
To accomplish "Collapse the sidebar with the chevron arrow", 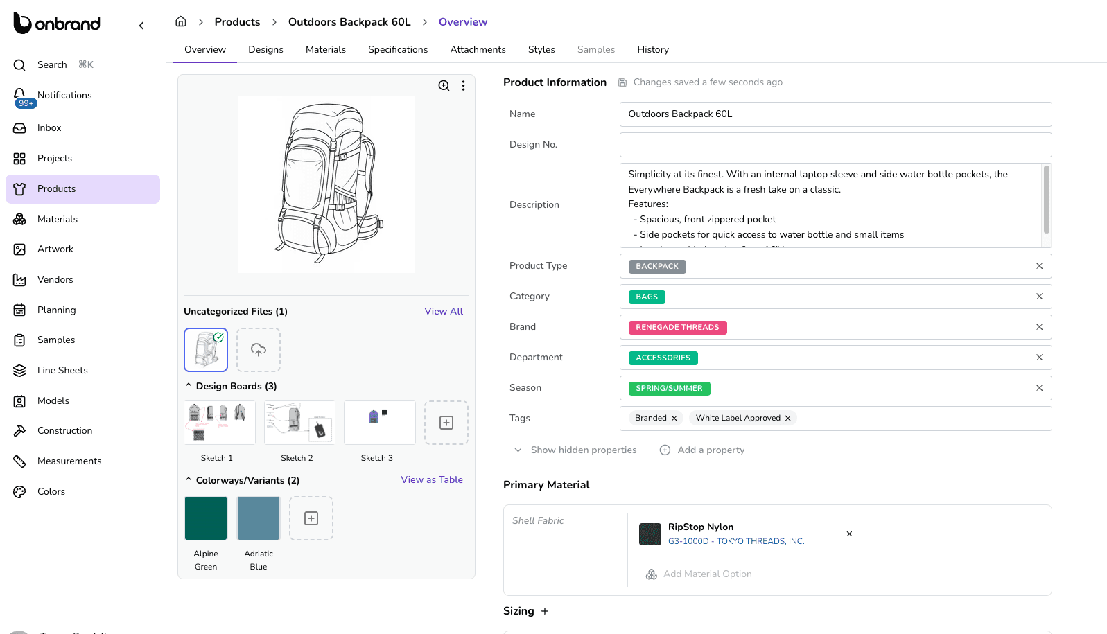I will coord(141,26).
